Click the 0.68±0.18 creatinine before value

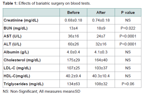(x=73, y=20)
